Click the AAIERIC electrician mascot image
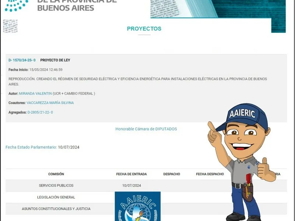Image resolution: width=295 pixels, height=221 pixels. pyautogui.click(x=242, y=162)
